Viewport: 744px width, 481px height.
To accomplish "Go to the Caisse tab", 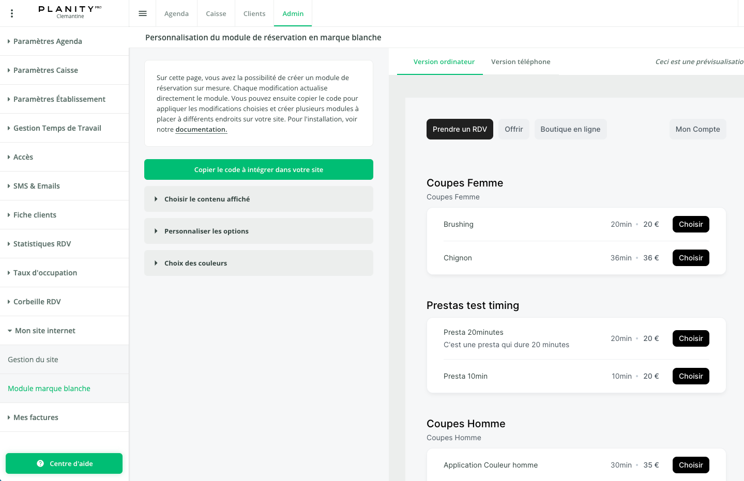I will [x=216, y=13].
